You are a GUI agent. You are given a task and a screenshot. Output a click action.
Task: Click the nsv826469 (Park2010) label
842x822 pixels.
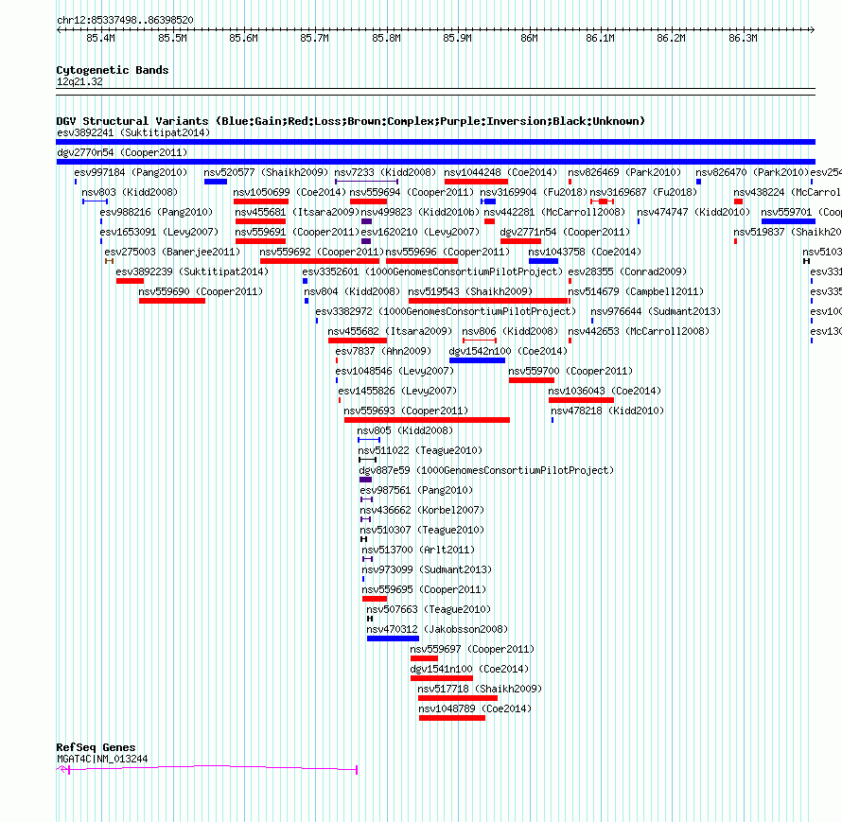(x=624, y=172)
